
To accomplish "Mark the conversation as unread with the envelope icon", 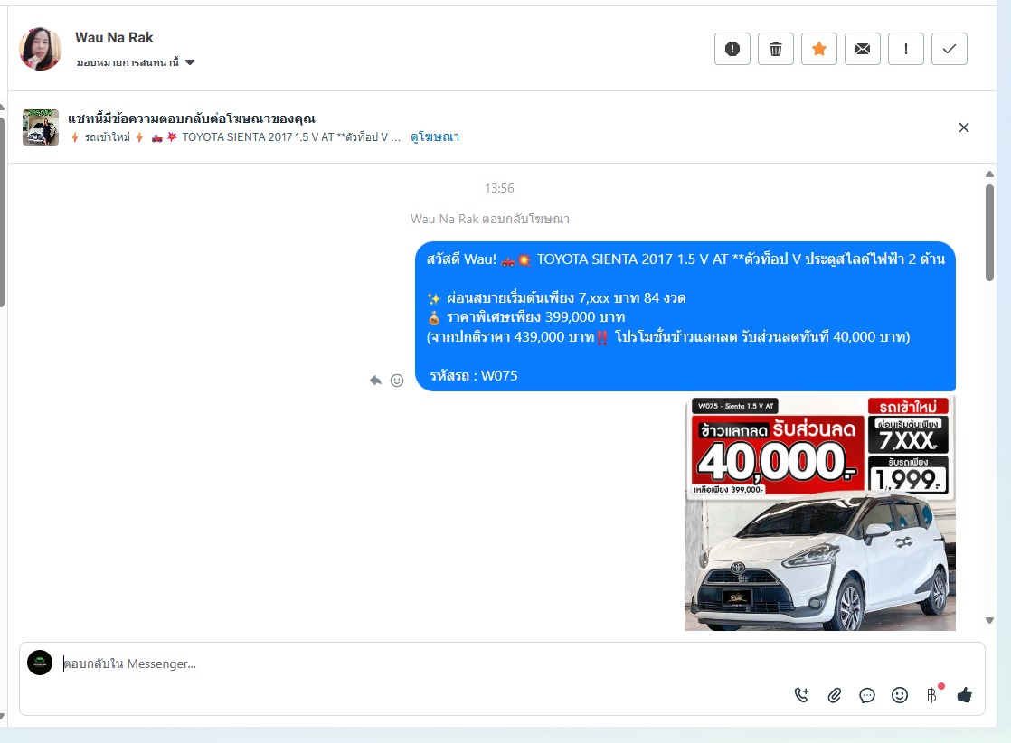I will pyautogui.click(x=863, y=49).
